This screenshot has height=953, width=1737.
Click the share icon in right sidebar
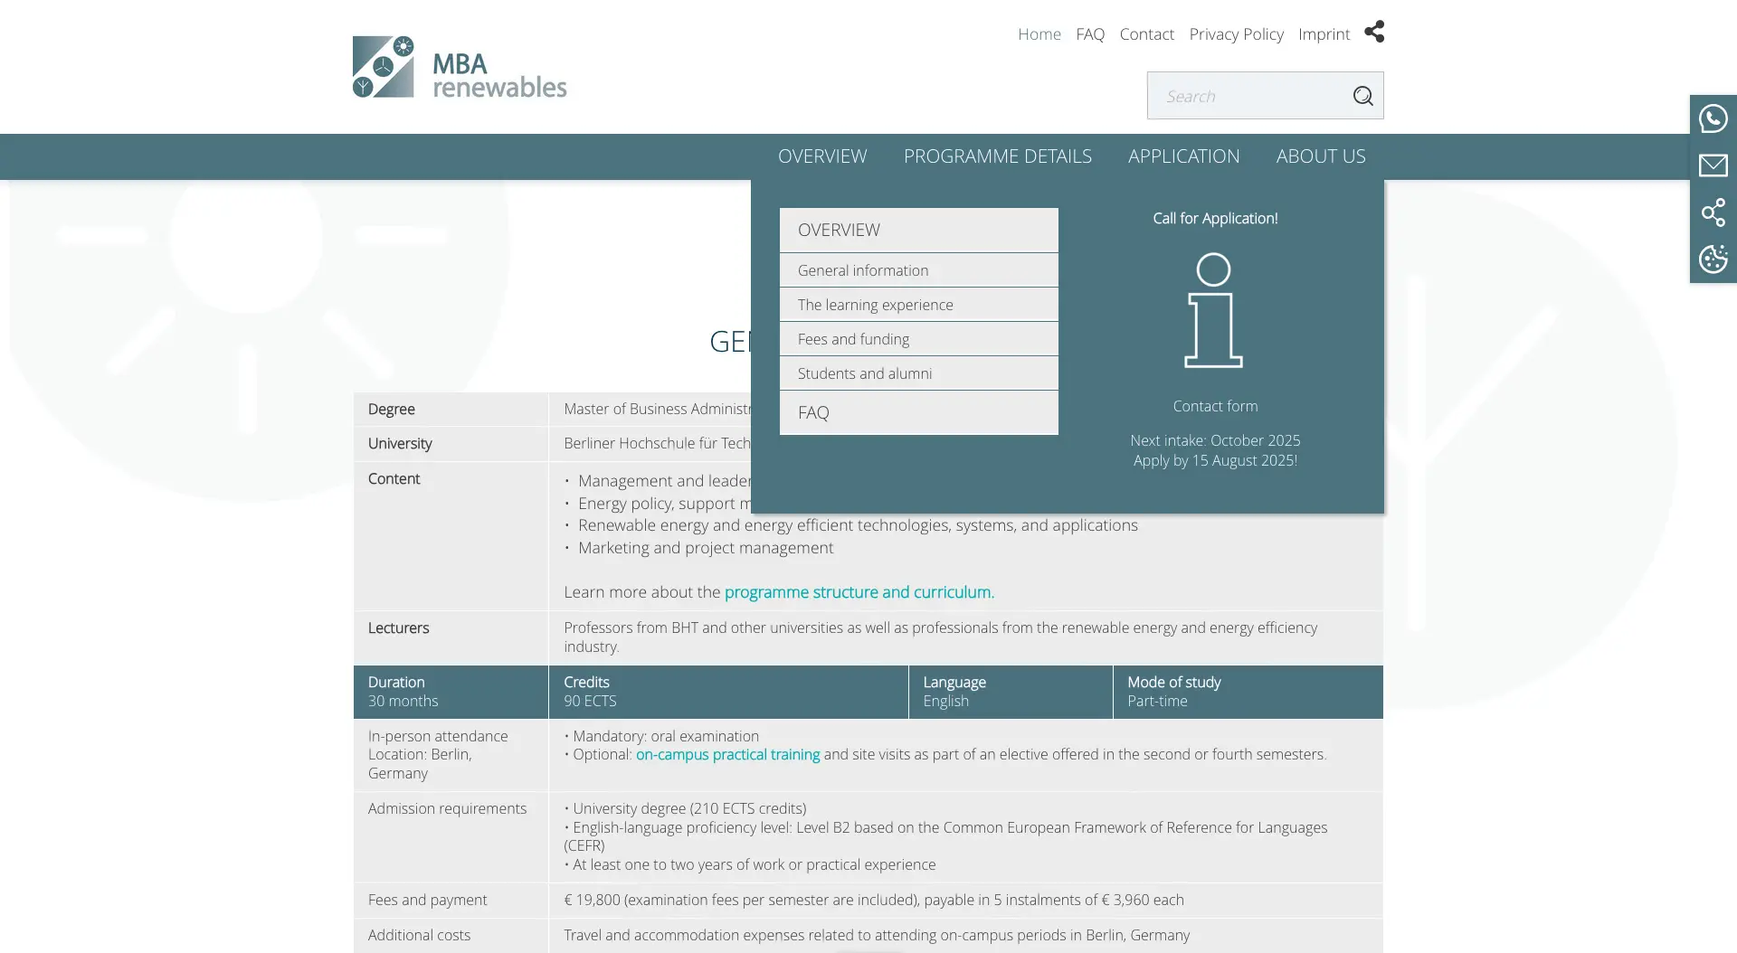click(1713, 212)
